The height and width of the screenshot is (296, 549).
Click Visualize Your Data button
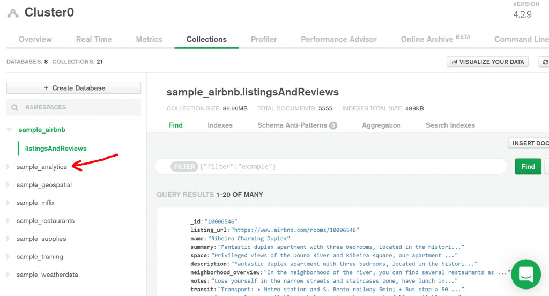487,62
